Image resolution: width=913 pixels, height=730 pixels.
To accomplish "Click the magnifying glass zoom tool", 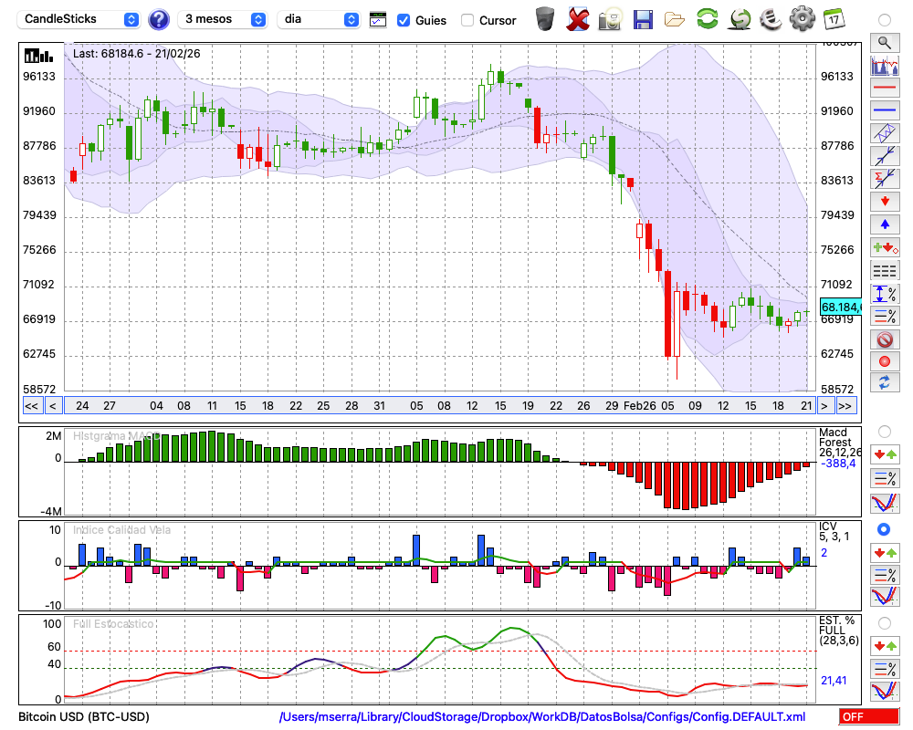I will 885,43.
